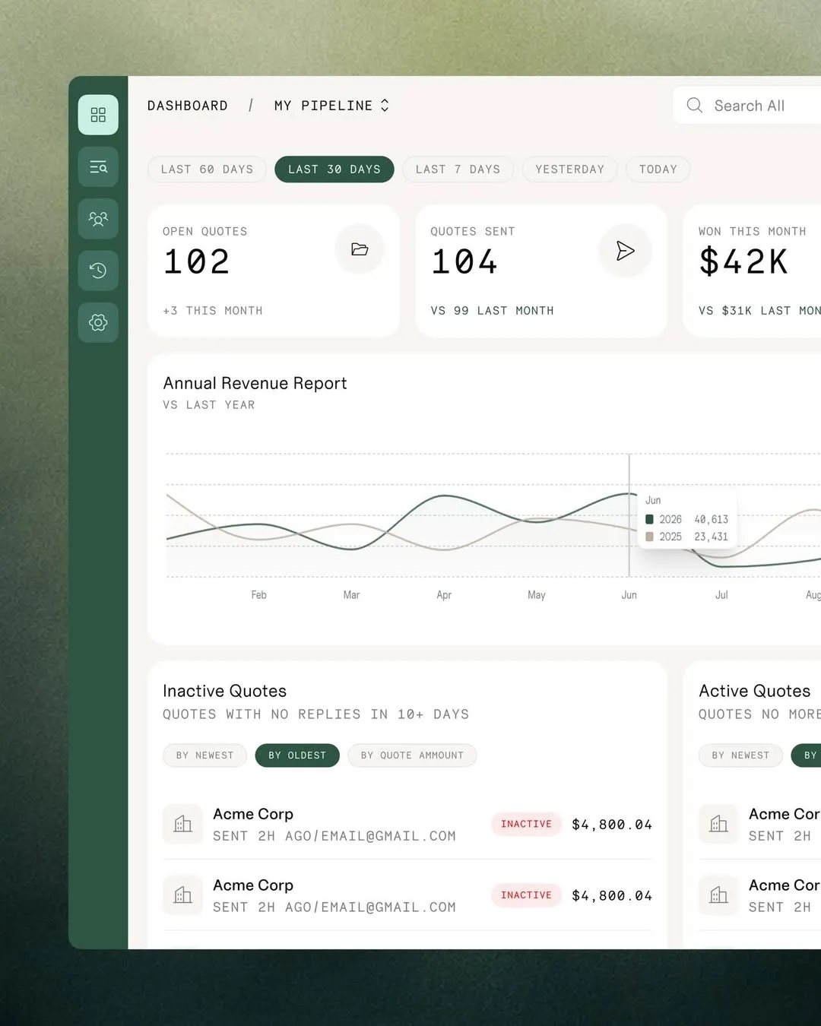Open the contacts people icon in sidebar

[x=98, y=219]
